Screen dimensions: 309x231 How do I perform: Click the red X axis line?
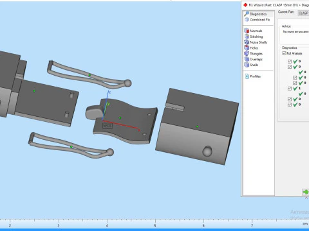[x=121, y=124]
